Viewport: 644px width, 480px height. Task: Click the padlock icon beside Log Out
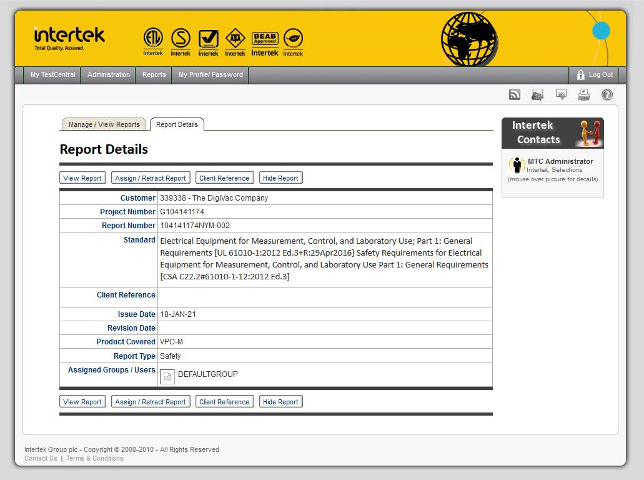[x=580, y=75]
